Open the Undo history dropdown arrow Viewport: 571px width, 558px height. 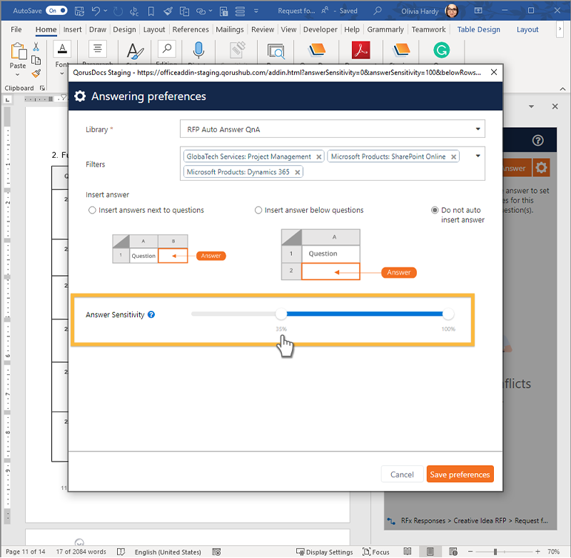point(106,11)
